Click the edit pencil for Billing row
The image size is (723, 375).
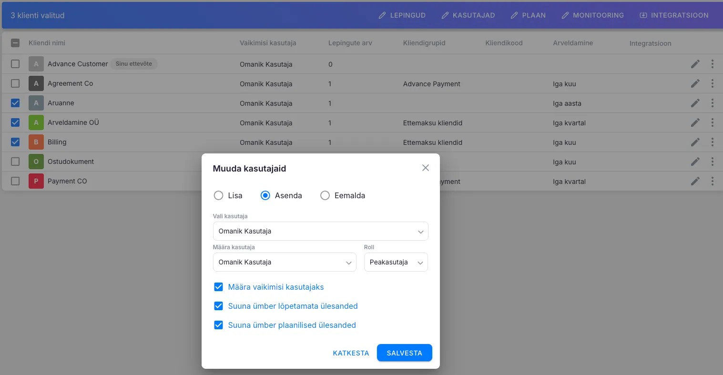click(695, 142)
